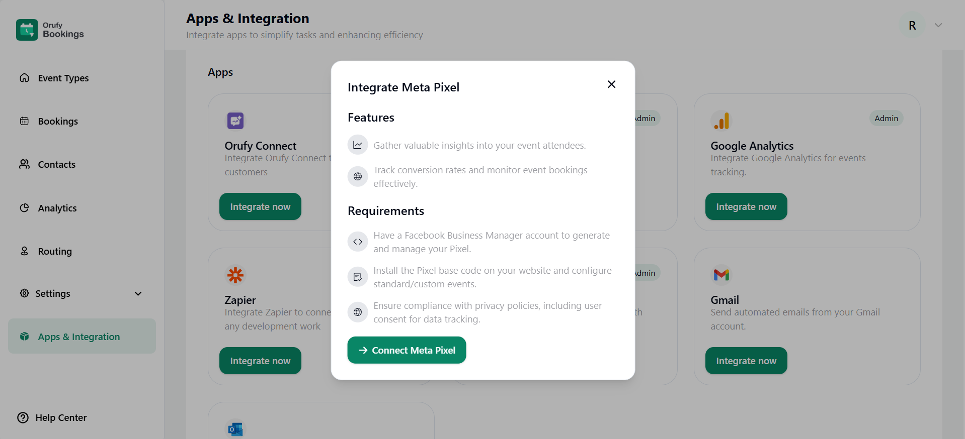Click the code brackets icon in Requirements
This screenshot has height=439, width=965.
pos(358,242)
